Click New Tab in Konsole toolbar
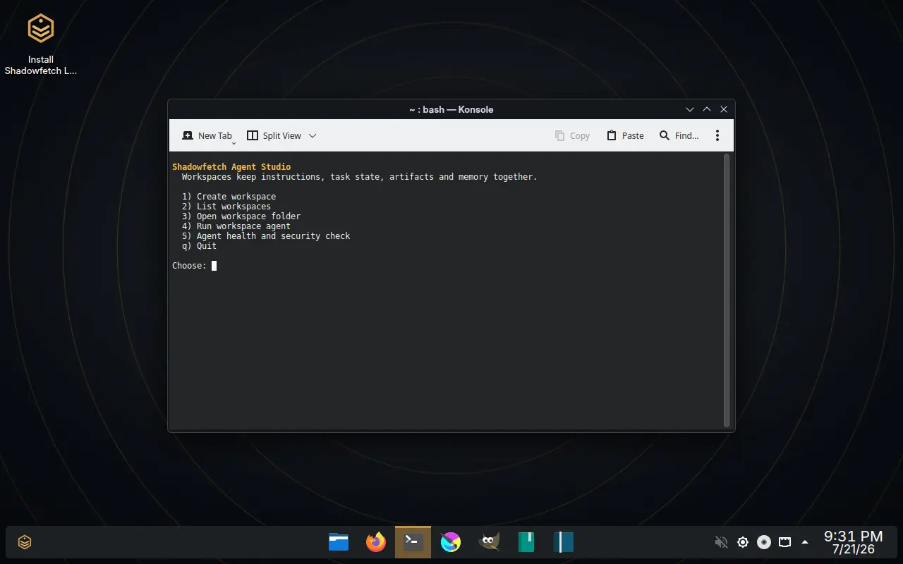903x564 pixels. pos(207,135)
